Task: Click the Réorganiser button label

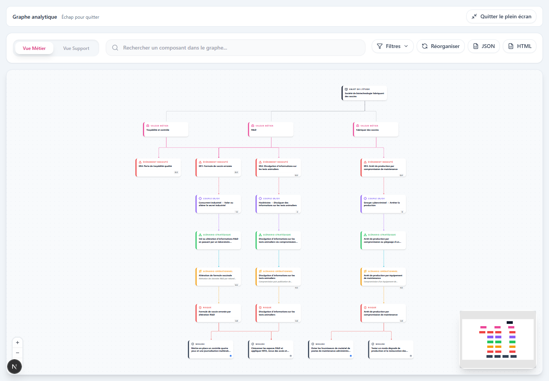Action: click(x=445, y=46)
